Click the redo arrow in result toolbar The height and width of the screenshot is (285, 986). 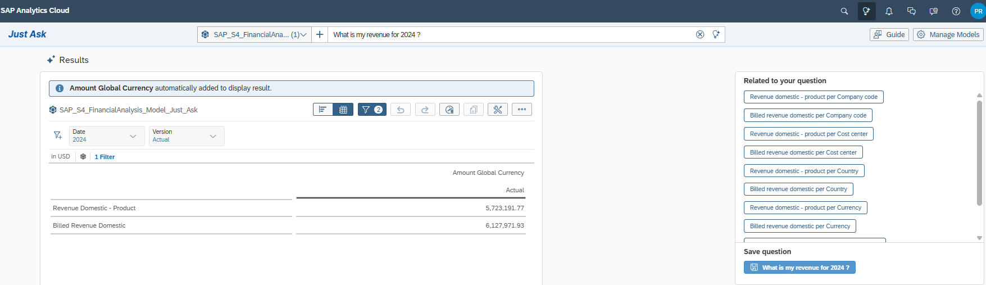(425, 110)
